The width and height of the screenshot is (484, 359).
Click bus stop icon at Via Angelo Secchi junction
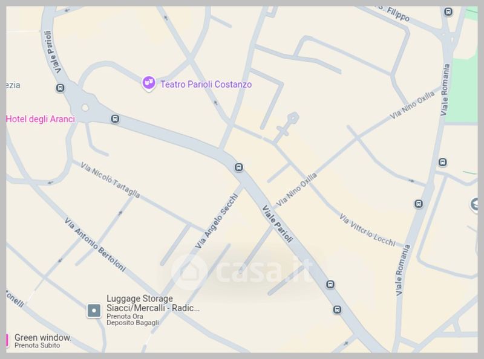238,167
